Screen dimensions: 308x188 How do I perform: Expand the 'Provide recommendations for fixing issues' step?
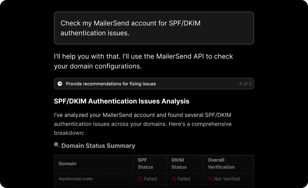click(x=111, y=84)
